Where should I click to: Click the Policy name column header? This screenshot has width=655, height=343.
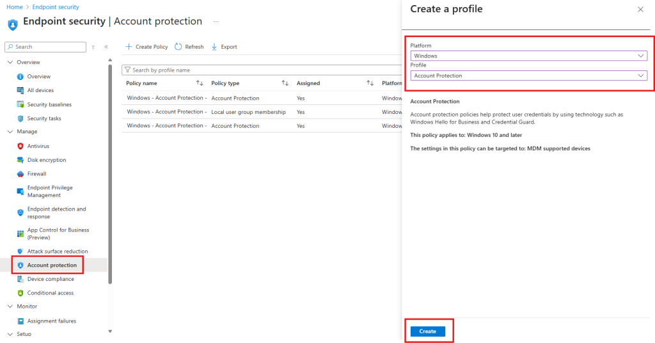[x=141, y=83]
